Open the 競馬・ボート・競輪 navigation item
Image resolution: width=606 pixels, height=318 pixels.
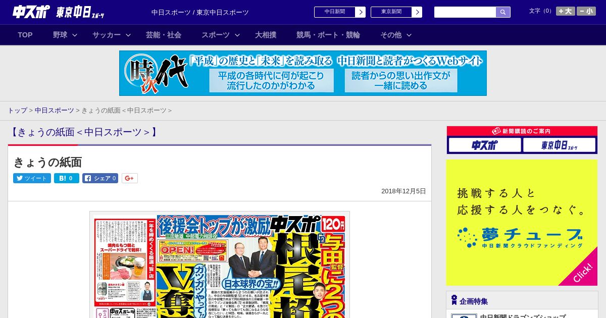click(328, 35)
